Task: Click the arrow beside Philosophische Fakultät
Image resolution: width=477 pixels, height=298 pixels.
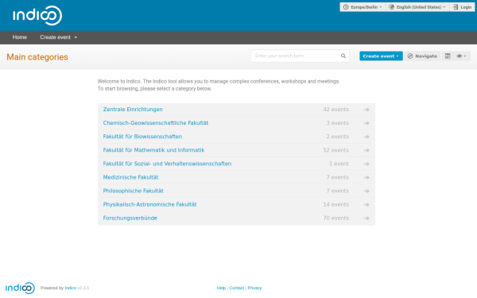Action: (366, 191)
